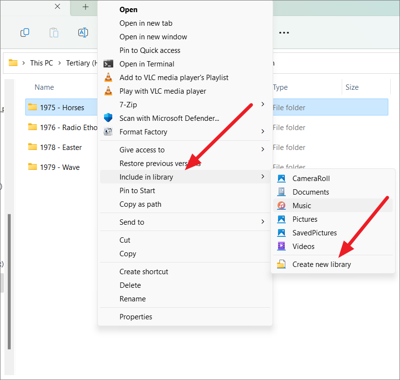This screenshot has height=380, width=400.
Task: Expand the Send to submenu arrow
Action: pyautogui.click(x=263, y=222)
